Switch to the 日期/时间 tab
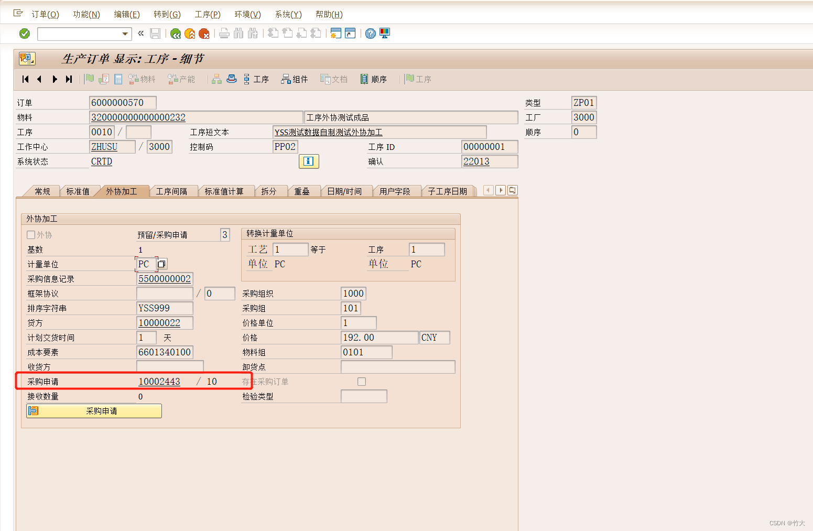The image size is (813, 531). click(344, 191)
